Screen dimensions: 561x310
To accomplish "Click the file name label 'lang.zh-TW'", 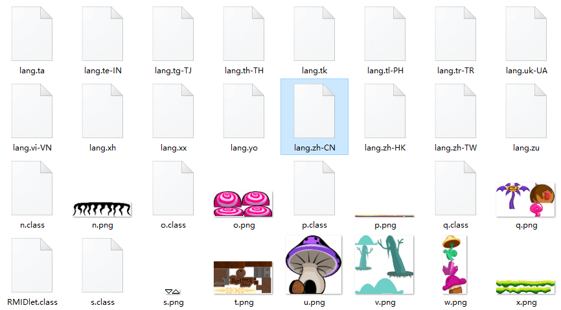I will pyautogui.click(x=455, y=148).
